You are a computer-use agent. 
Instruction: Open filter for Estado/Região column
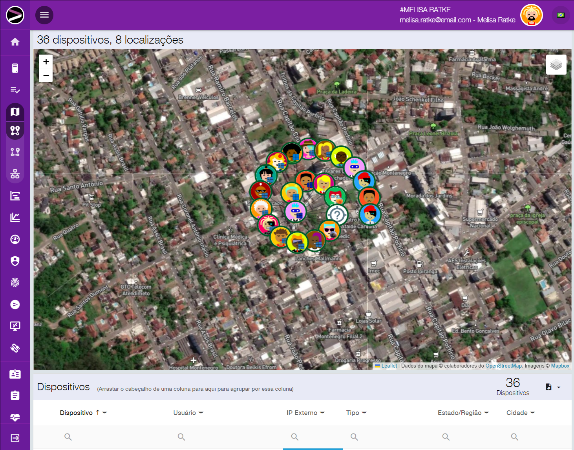[x=486, y=413]
